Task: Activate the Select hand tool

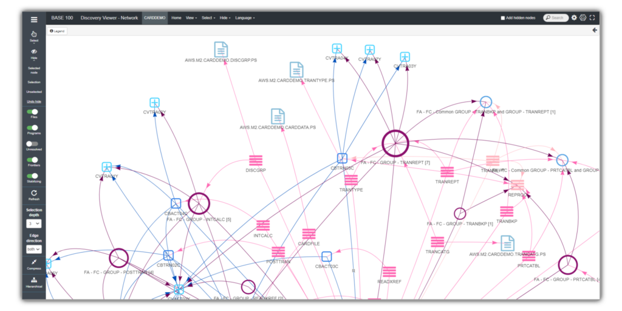Action: (34, 34)
